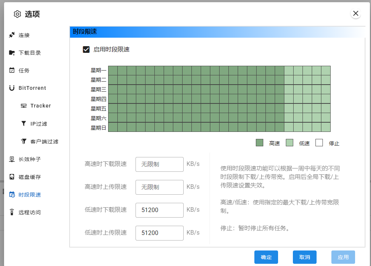Click the 高速时上传限速 input field
The image size is (371, 266).
pos(159,187)
